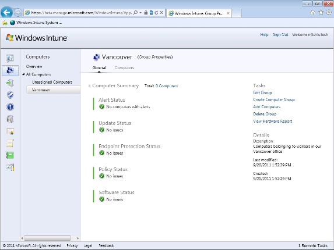Open Endpoint Protection shield icon in sidebar
This screenshot has width=334, height=250.
pyautogui.click(x=10, y=95)
